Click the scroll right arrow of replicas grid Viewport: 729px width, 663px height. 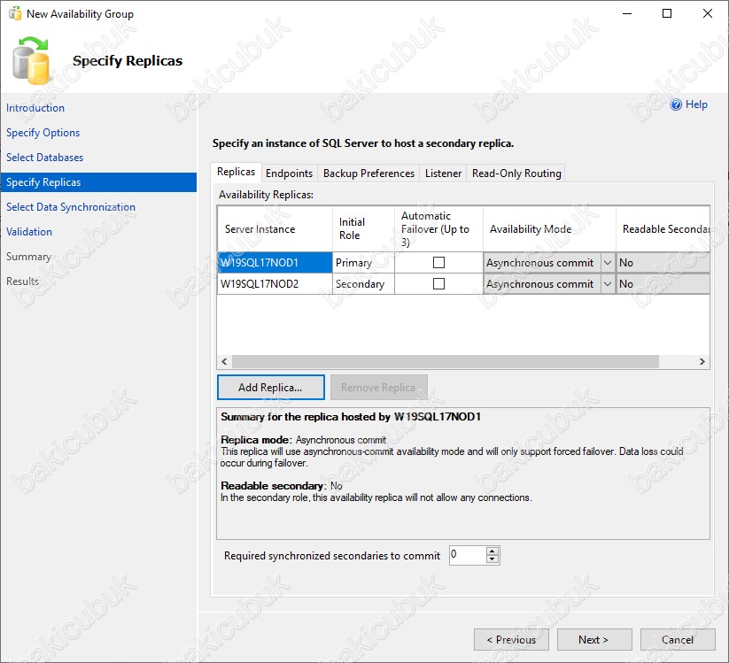point(702,361)
